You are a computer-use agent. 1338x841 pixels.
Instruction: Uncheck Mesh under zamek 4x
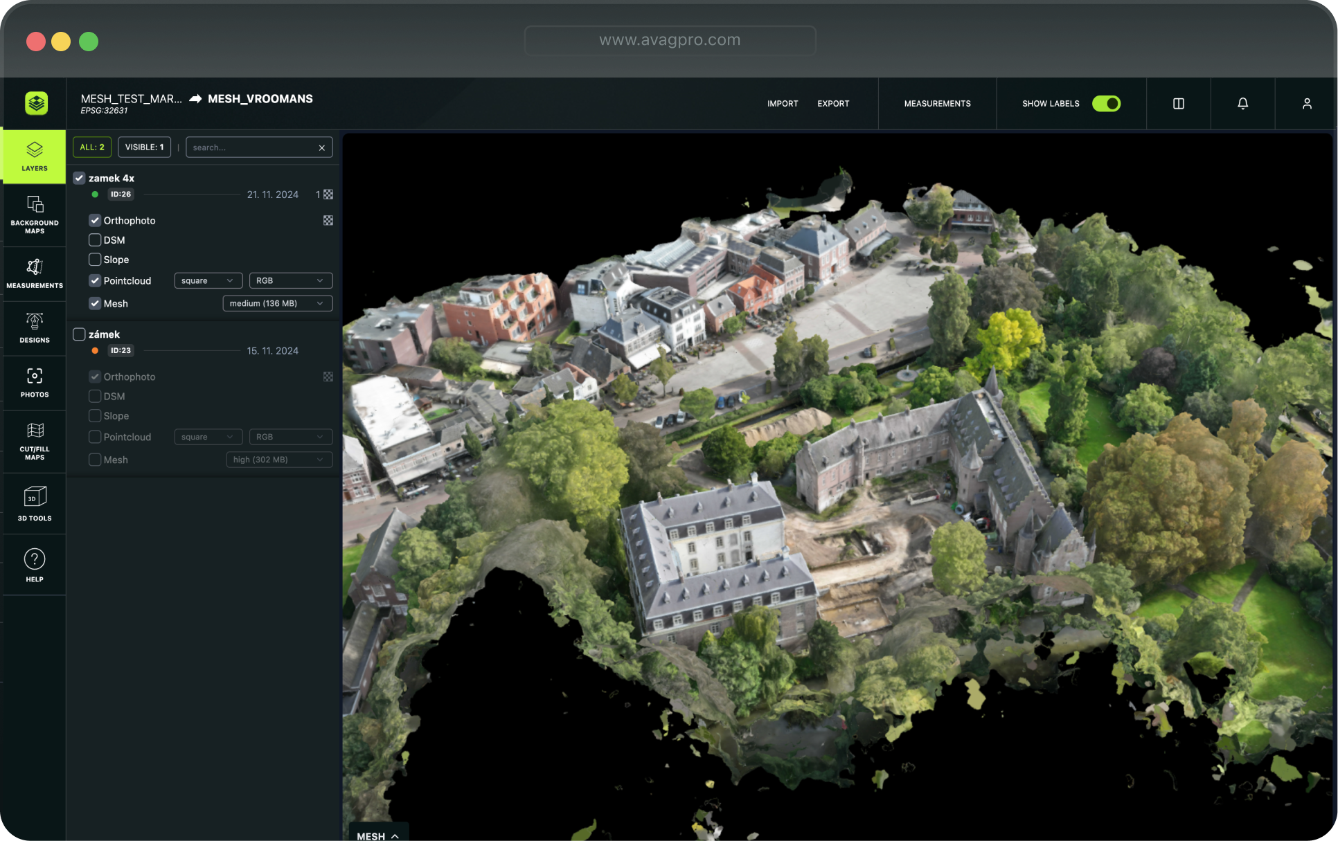pyautogui.click(x=95, y=304)
